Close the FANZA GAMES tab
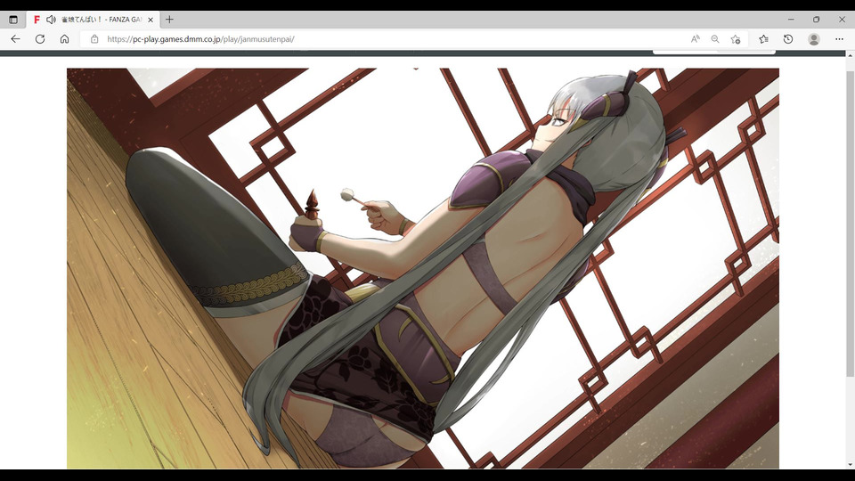This screenshot has width=855, height=481. point(151,20)
